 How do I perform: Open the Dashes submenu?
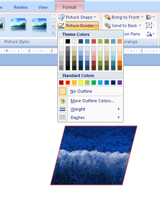click(x=91, y=117)
